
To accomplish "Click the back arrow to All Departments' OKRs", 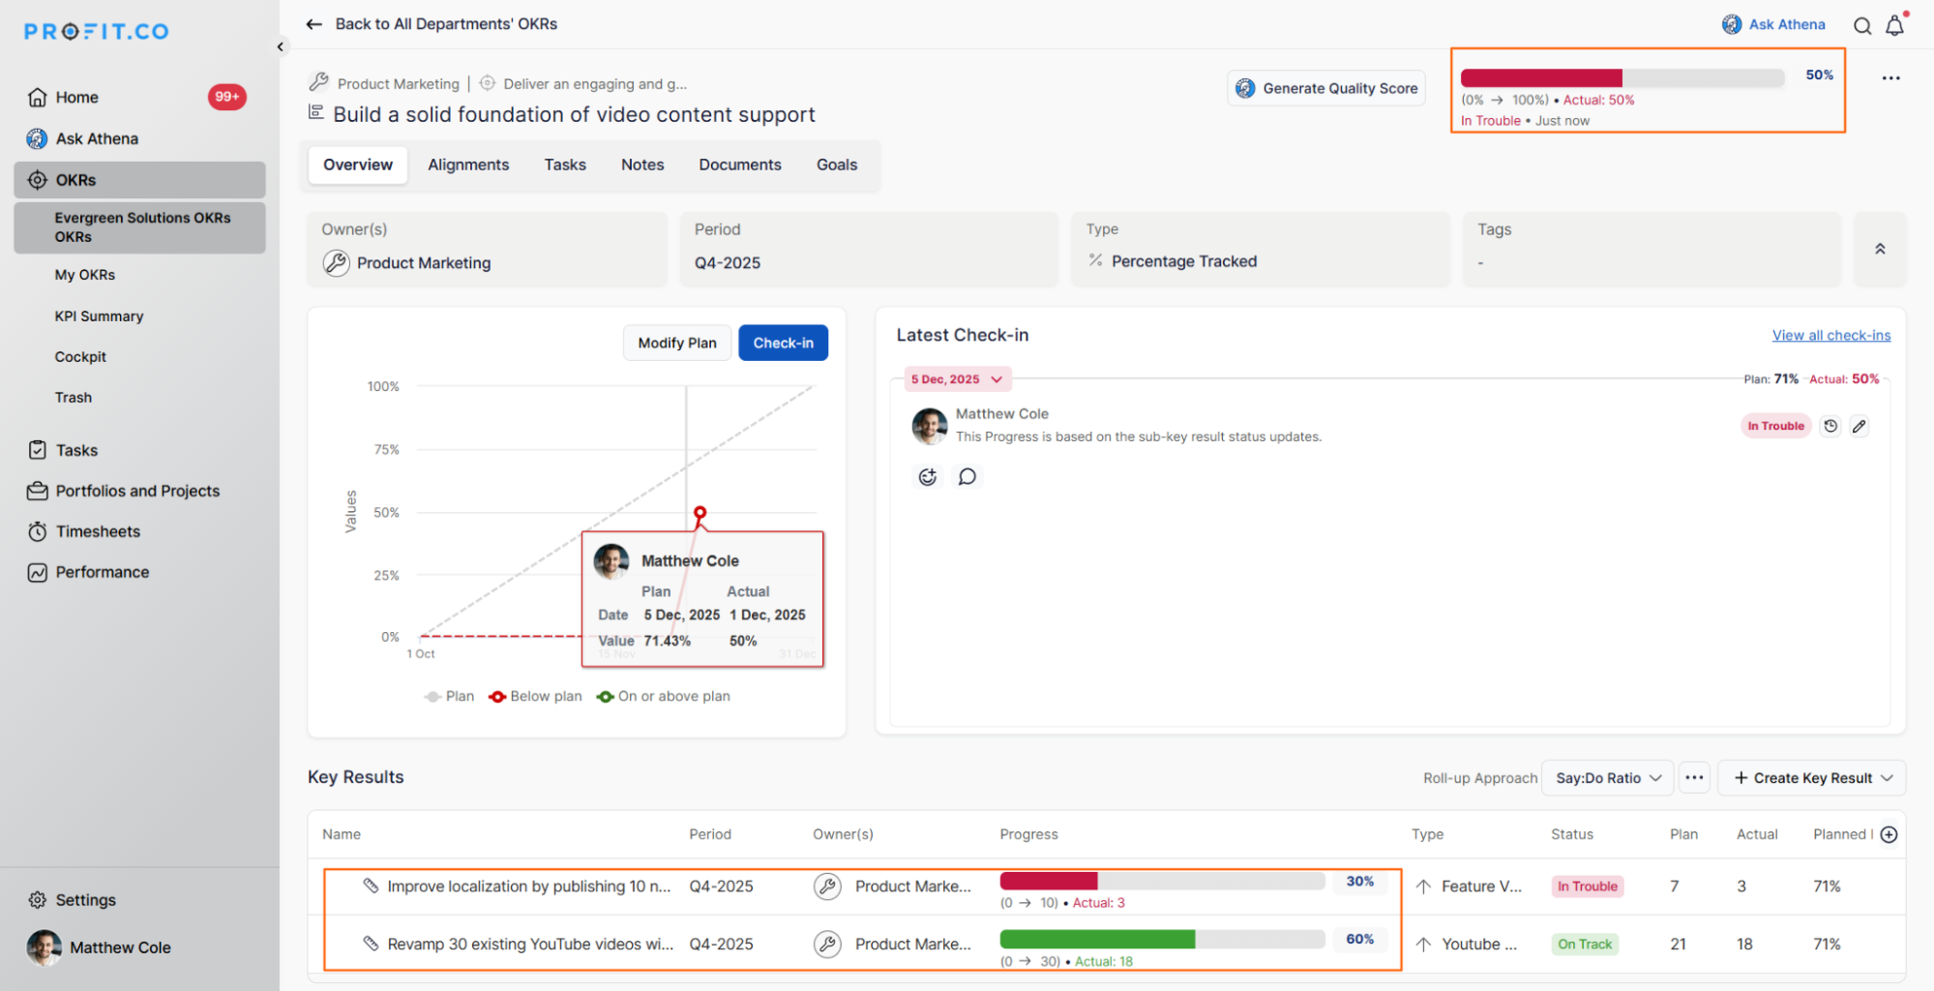I will pos(314,24).
